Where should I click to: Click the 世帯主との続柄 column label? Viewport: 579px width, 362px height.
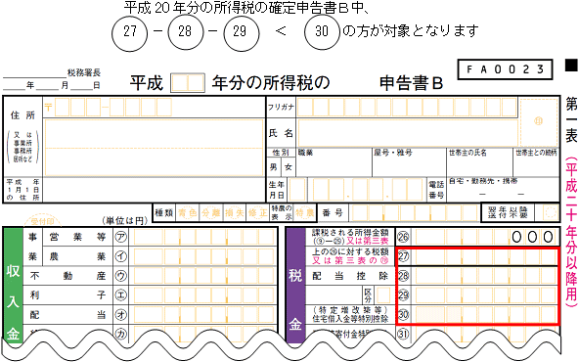click(536, 153)
